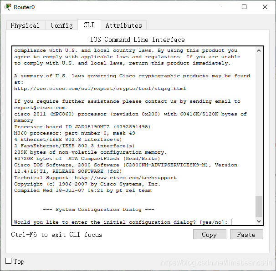Open the Config tab

pyautogui.click(x=61, y=25)
